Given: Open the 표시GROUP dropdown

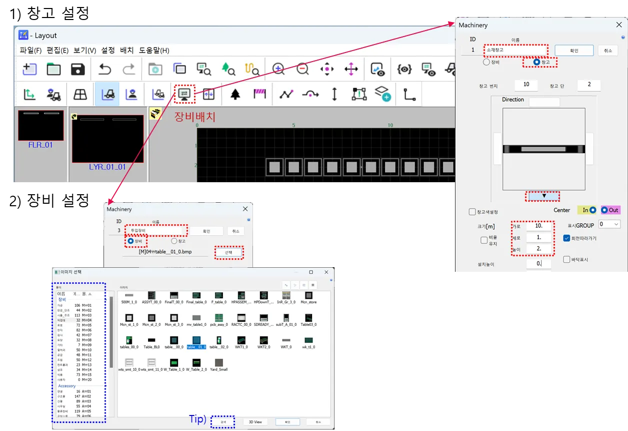Looking at the screenshot, I should click(x=609, y=225).
